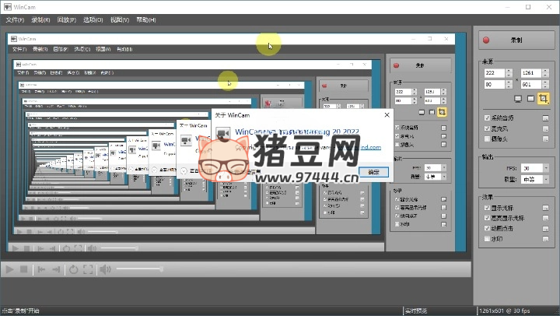Toggle the 系统音频 checkbox in right panel
Image resolution: width=560 pixels, height=316 pixels.
click(x=487, y=118)
